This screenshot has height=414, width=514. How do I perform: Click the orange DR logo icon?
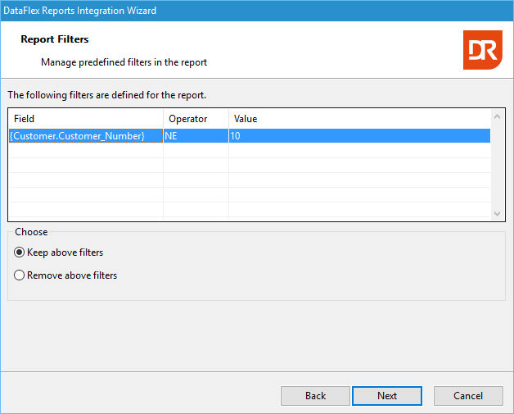[x=483, y=50]
